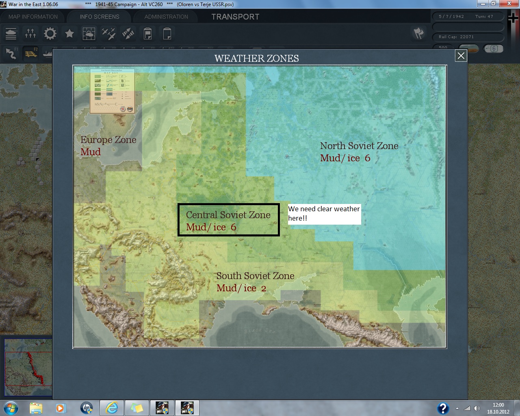Open the network signal tray icon
520x416 pixels.
click(467, 408)
